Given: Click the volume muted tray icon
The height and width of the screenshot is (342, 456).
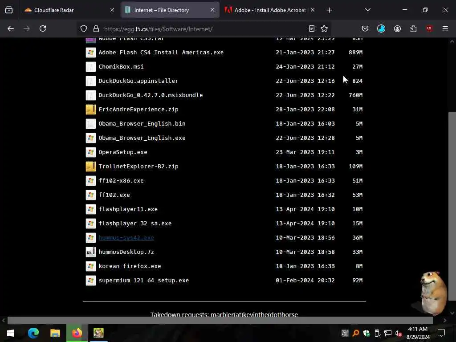Looking at the screenshot, I should coord(398,333).
